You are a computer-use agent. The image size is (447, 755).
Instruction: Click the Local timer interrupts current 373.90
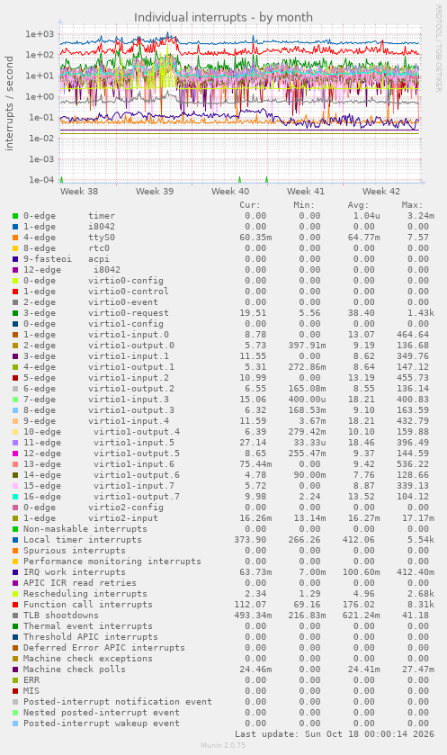point(250,540)
